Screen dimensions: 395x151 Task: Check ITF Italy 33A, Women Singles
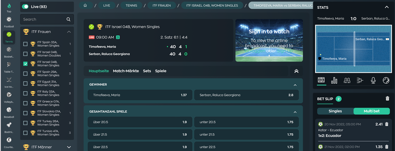(x=25, y=93)
